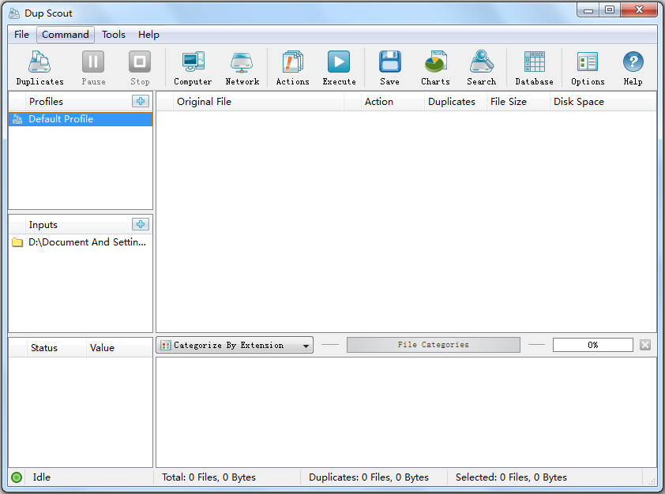Sort by the Disk Space column header
The width and height of the screenshot is (665, 494).
603,102
